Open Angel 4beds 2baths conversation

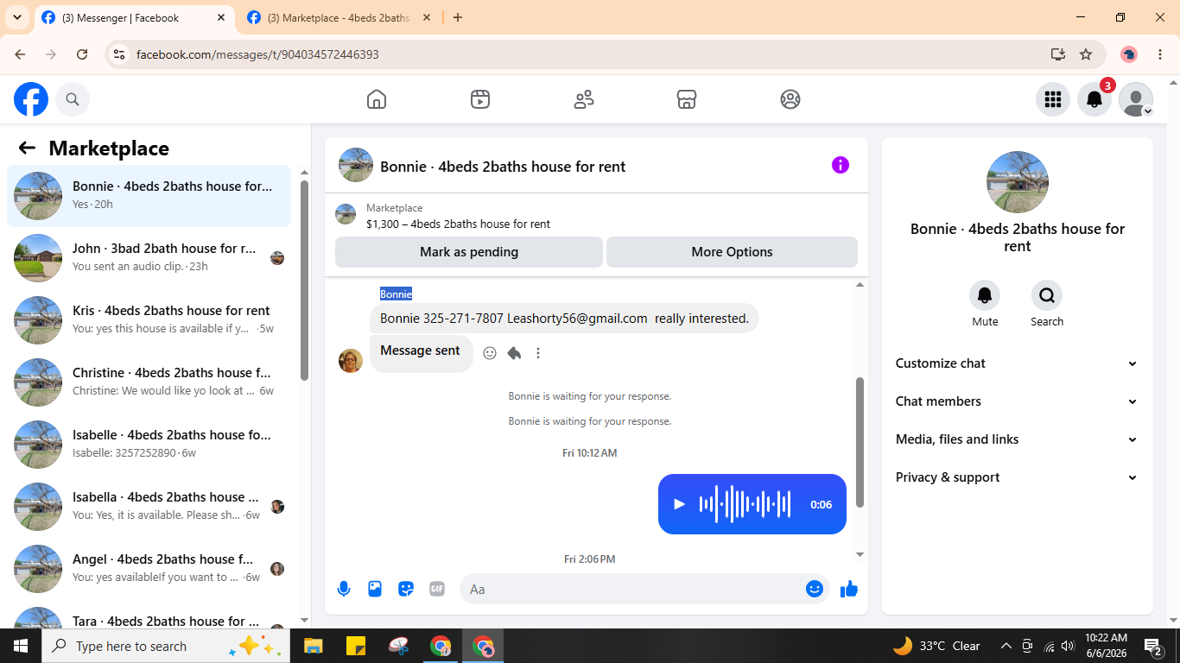pos(149,569)
